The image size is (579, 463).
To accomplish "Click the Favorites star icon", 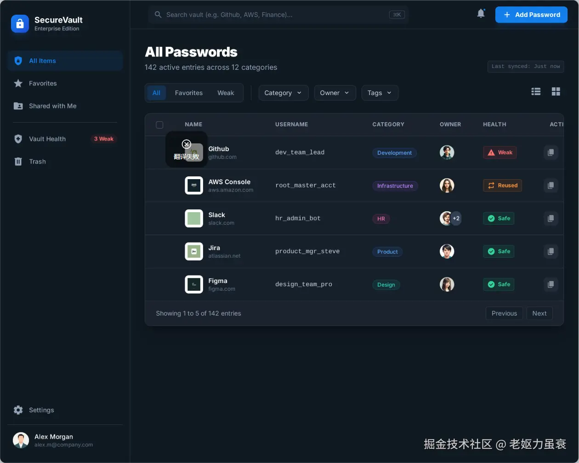I will pos(18,83).
